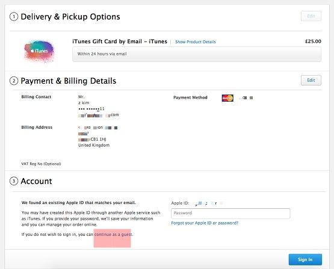Select the Payment & Billing Details heading
This screenshot has height=269, width=334.
69,81
